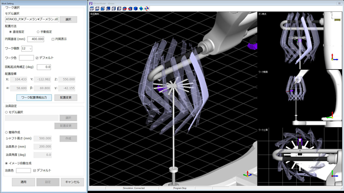Select the front-face cube view icon
This screenshot has height=193, width=344.
pos(103,9)
